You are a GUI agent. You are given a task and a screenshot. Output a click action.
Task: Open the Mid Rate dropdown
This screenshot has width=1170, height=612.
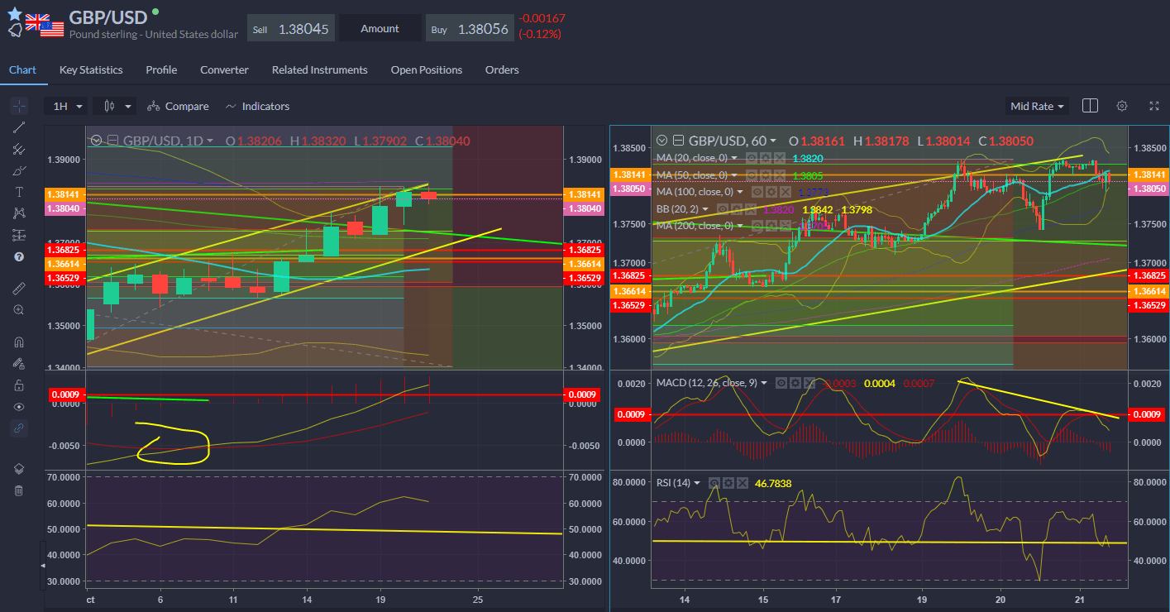pyautogui.click(x=1036, y=106)
